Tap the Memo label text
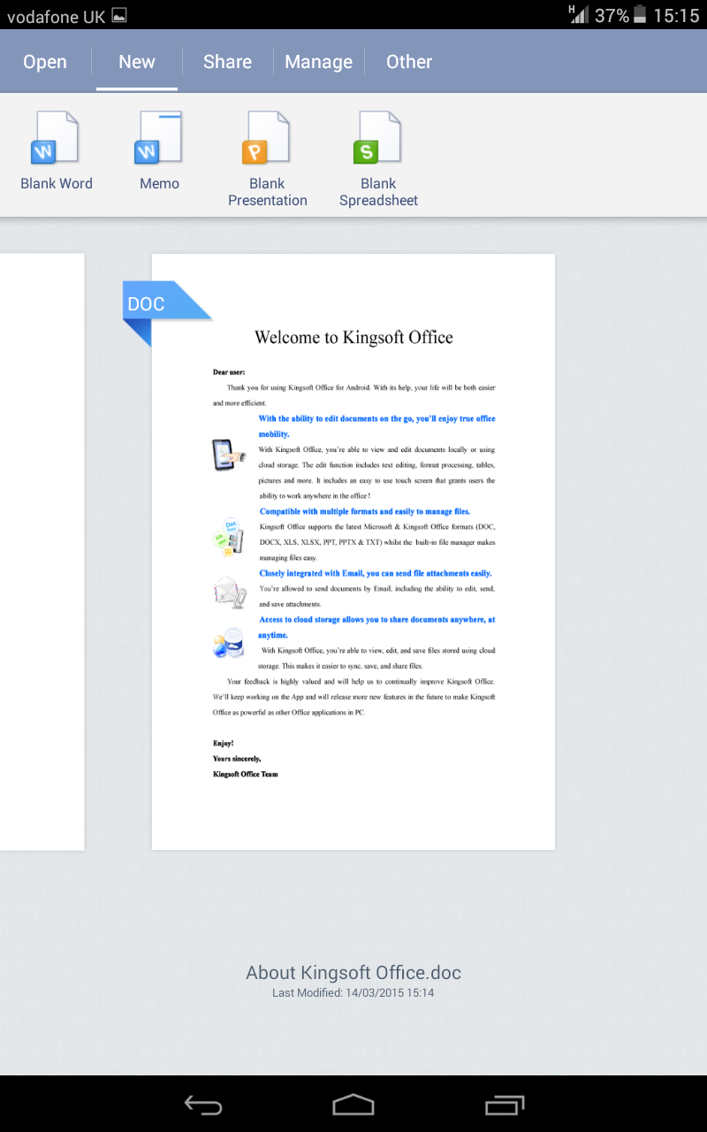Screen dimensions: 707x1132 point(159,184)
